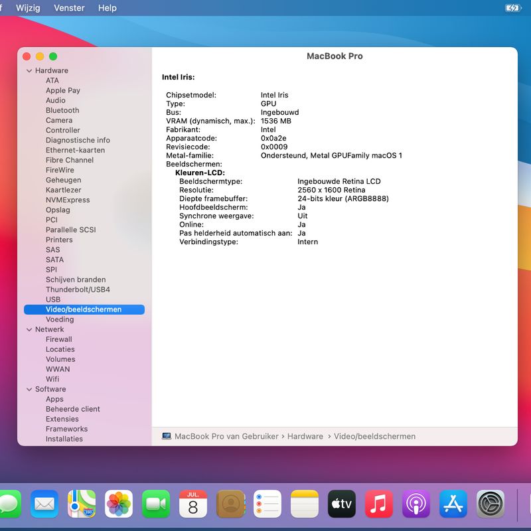This screenshot has width=531, height=531.
Task: Show Camera information
Action: click(59, 120)
